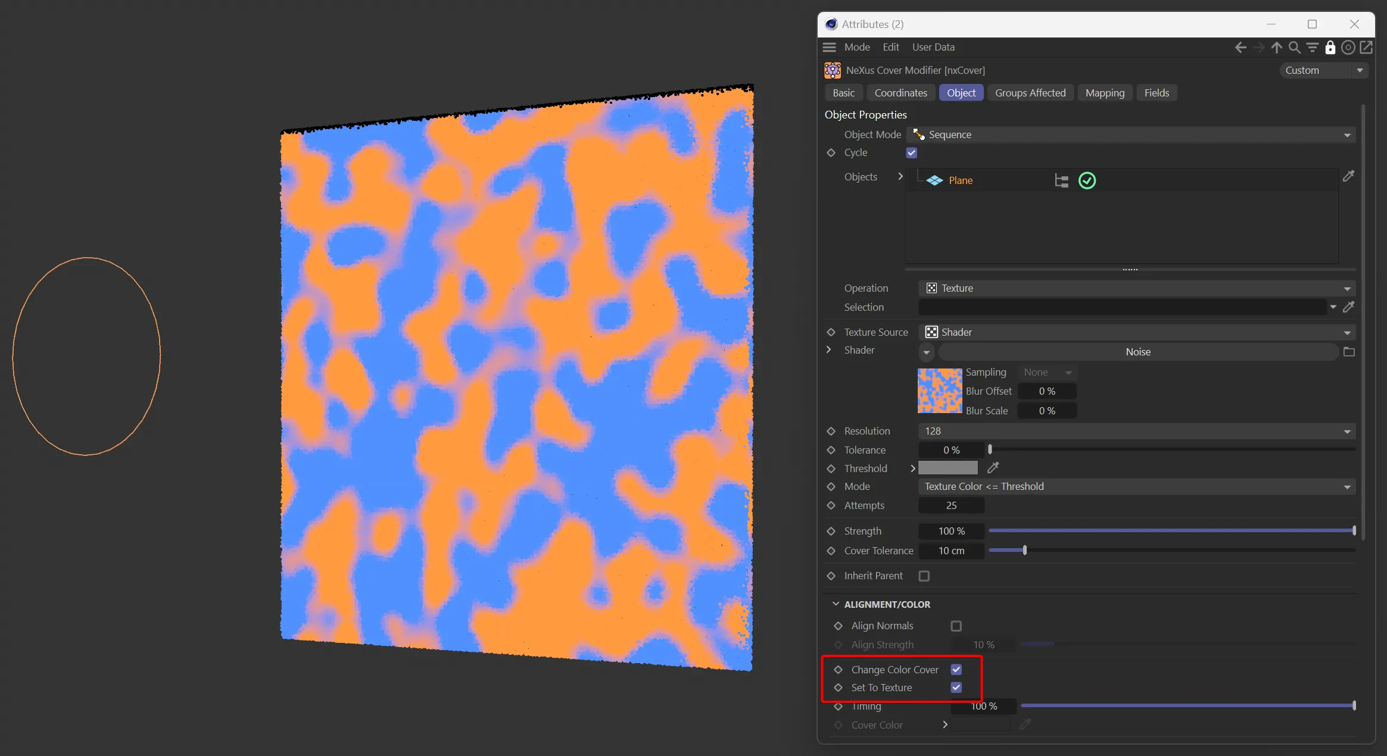Viewport: 1387px width, 756px height.
Task: Click the green checkmark beside Plane
Action: pos(1087,180)
